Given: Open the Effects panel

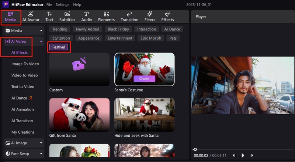Looking at the screenshot, I should [167, 17].
